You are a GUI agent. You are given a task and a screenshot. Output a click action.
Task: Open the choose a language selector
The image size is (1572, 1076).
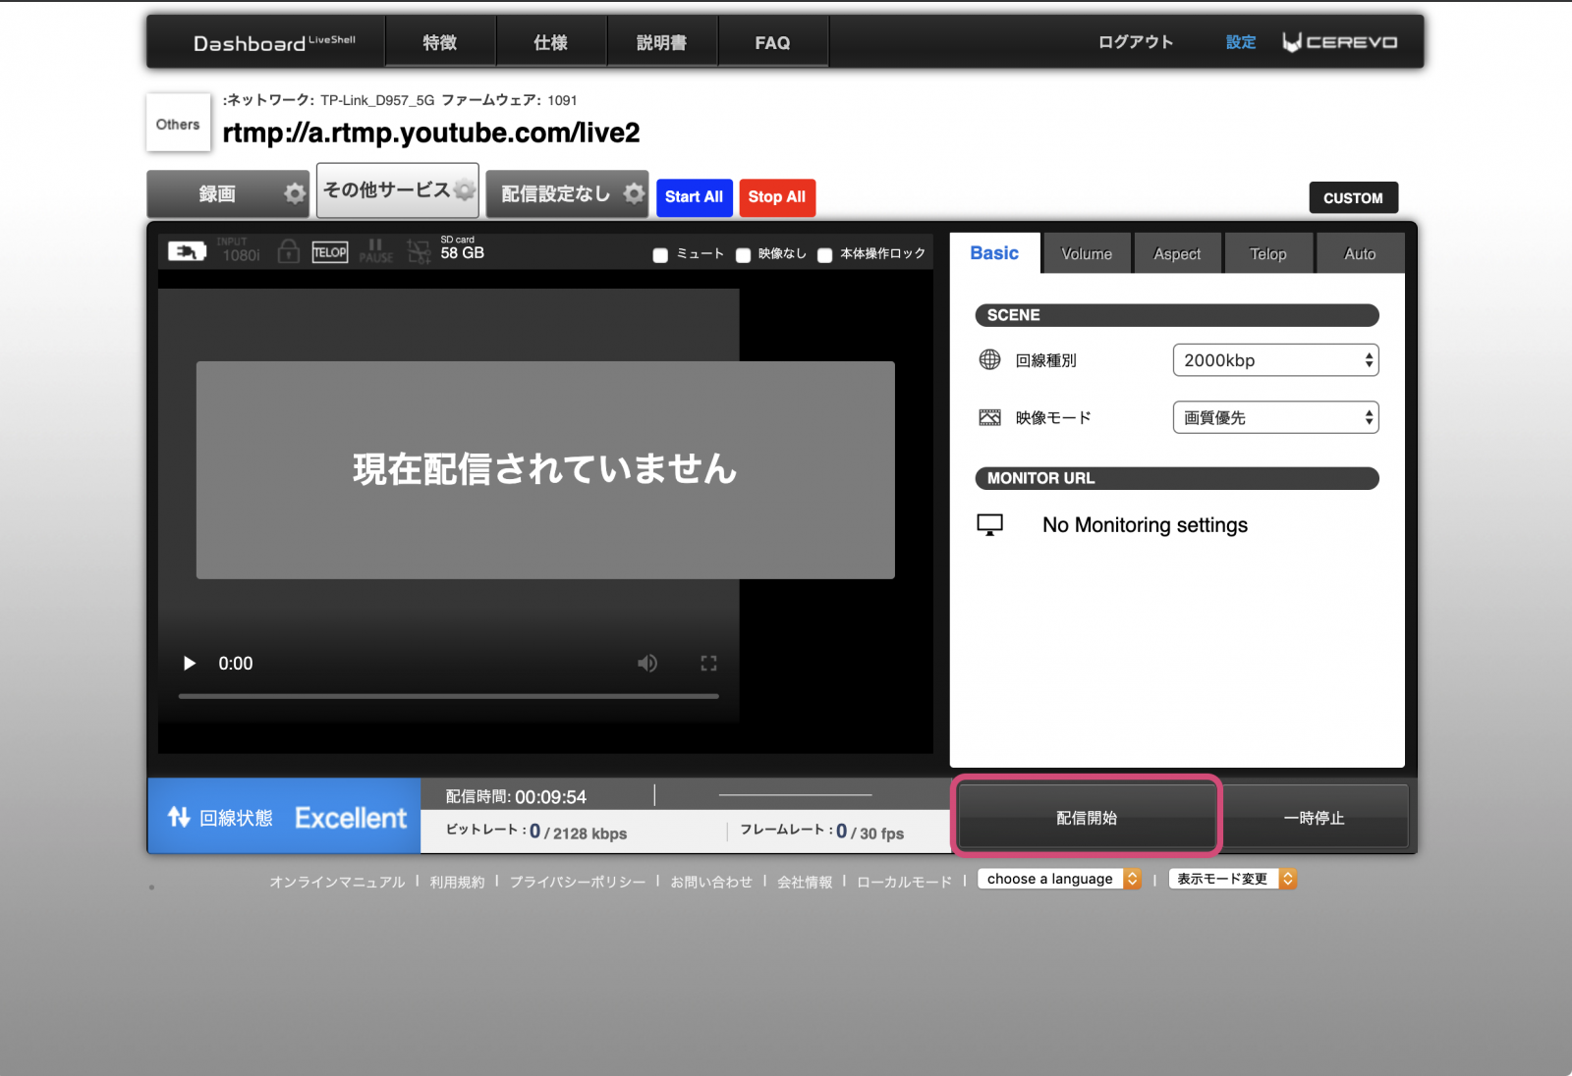[1059, 879]
